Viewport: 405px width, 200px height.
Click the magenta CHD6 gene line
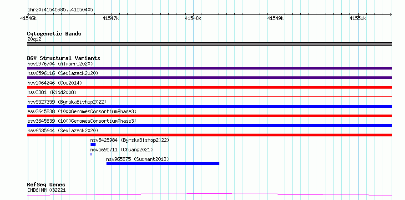(x=209, y=194)
